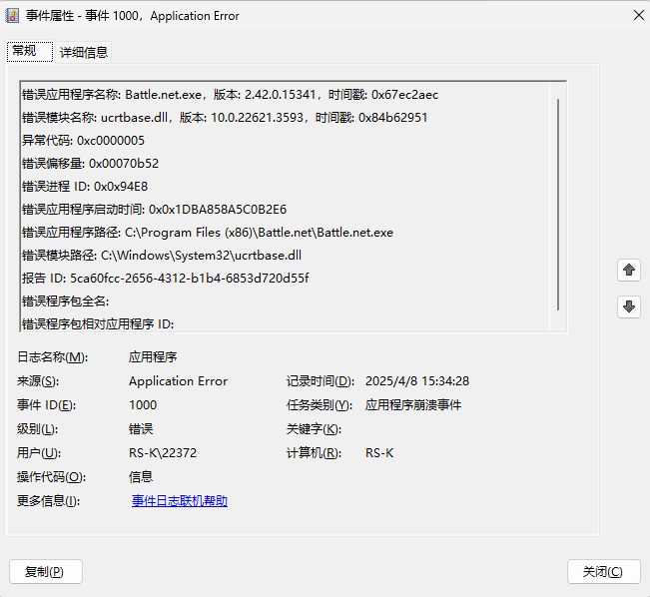
Task: Click the 来源 value Application Error
Action: click(178, 381)
